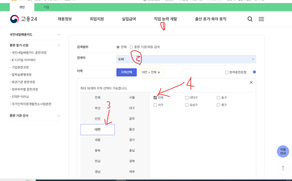Open 정부부처별 훈련과정 sidebar link
Screen dimensions: 292x181
(24, 89)
